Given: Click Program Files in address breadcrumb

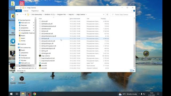Looking at the screenshot, I should (61, 14).
